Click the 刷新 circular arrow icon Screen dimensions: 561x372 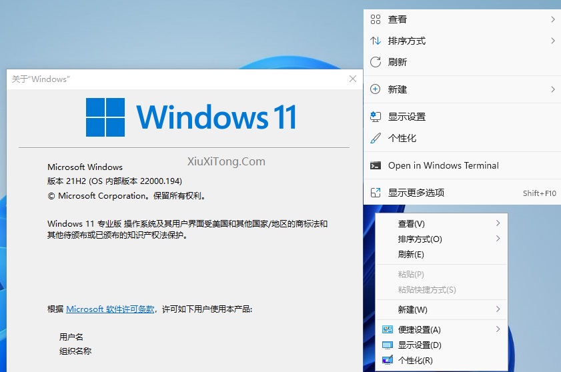[x=376, y=62]
